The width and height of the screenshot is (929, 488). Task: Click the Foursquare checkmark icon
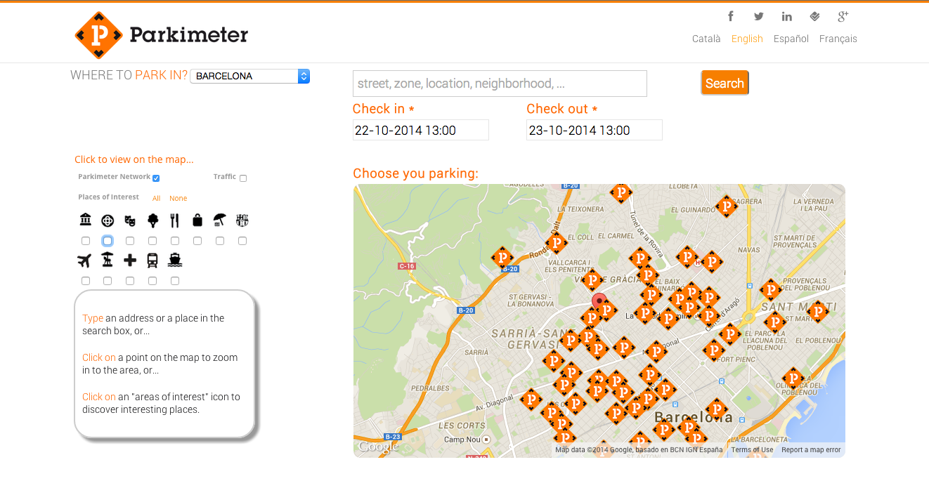[x=815, y=16]
